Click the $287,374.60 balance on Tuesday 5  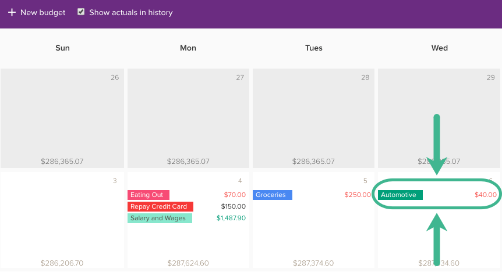point(313,263)
